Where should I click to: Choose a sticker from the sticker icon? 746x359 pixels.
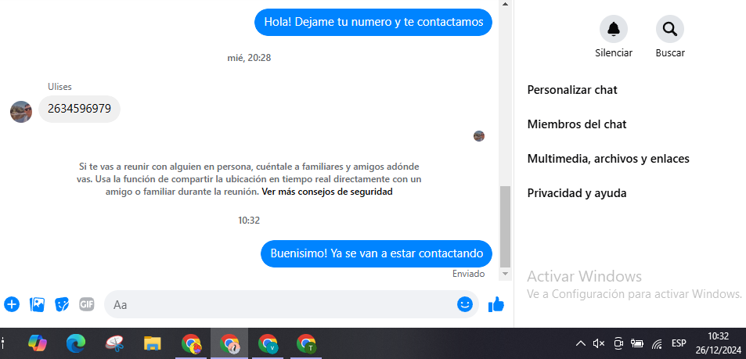[62, 304]
